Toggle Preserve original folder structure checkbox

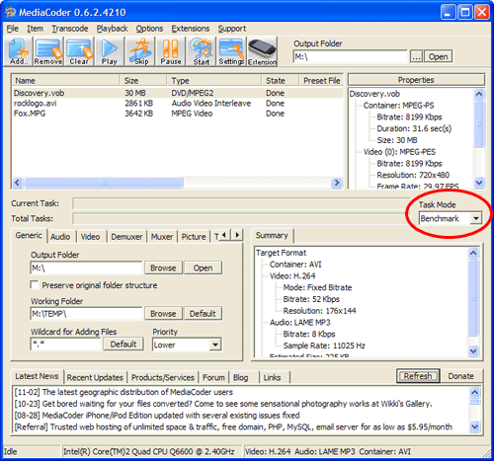[35, 285]
